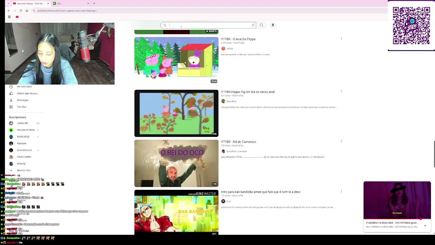
Task: Click the Rei do Camaroco channel avatar
Action: point(223,151)
